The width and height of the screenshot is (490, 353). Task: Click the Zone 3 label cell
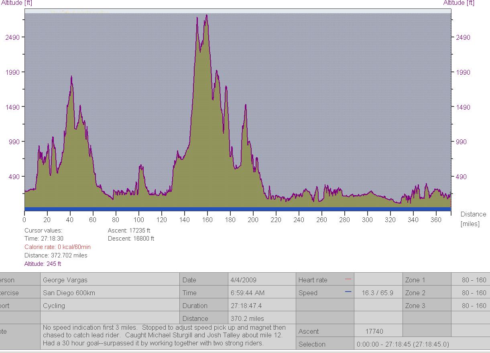pos(415,306)
